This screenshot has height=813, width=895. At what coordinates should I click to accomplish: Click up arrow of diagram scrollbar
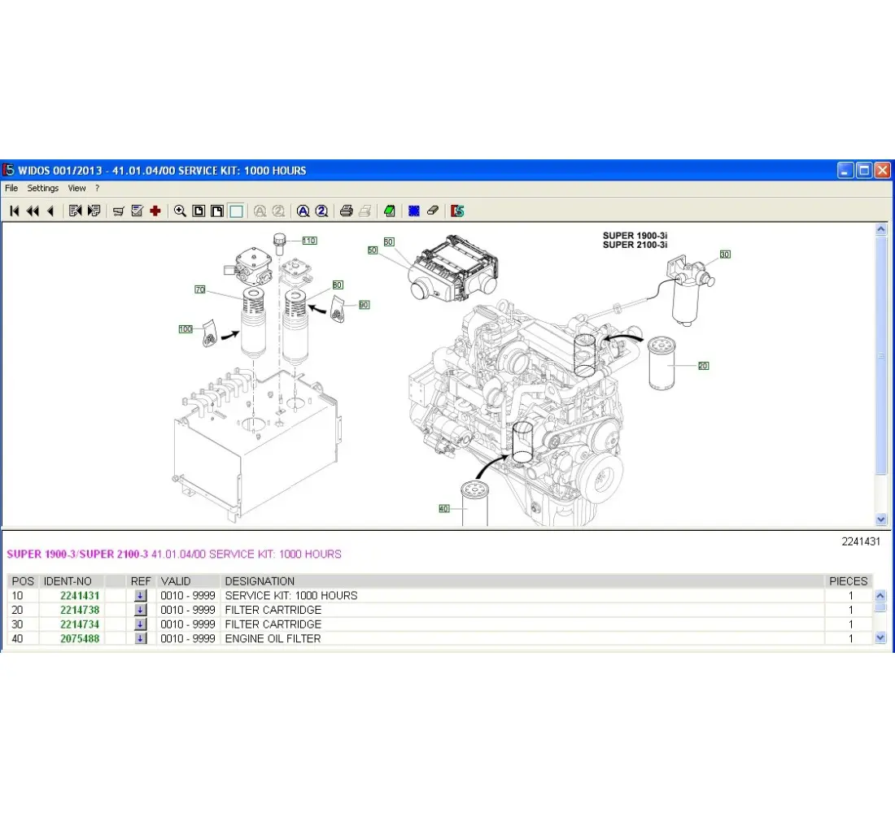tap(880, 229)
